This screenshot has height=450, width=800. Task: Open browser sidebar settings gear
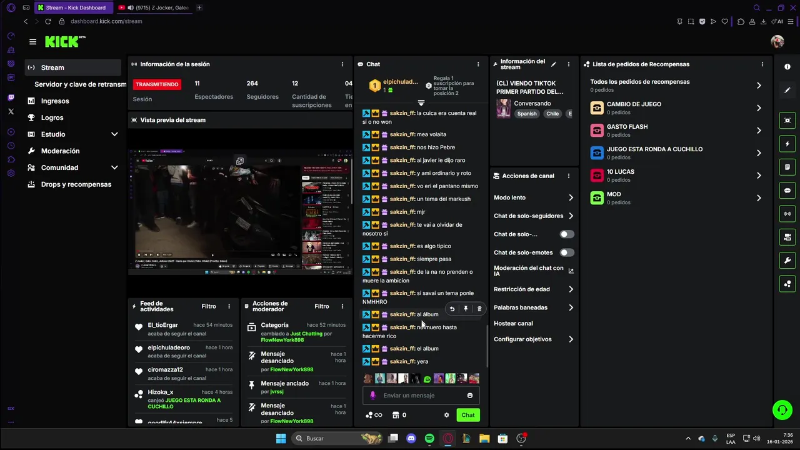(x=11, y=173)
